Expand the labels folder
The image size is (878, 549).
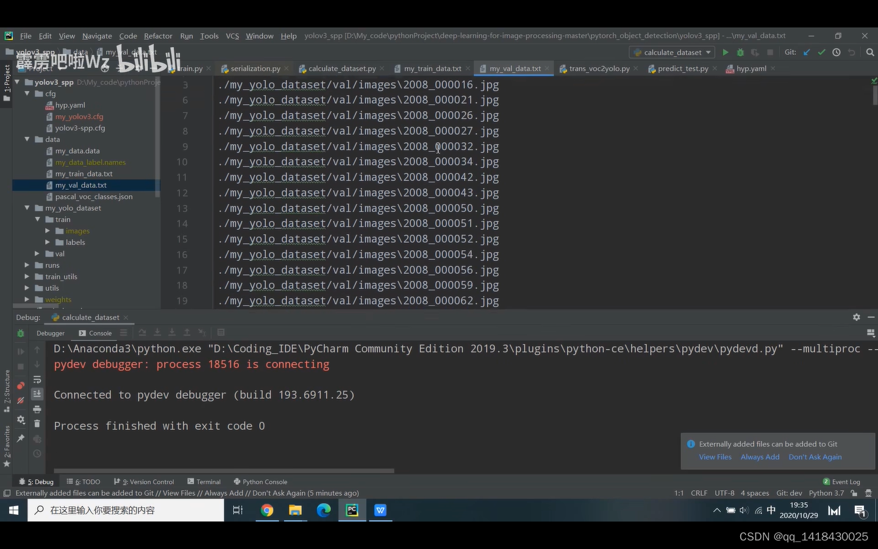click(x=48, y=242)
